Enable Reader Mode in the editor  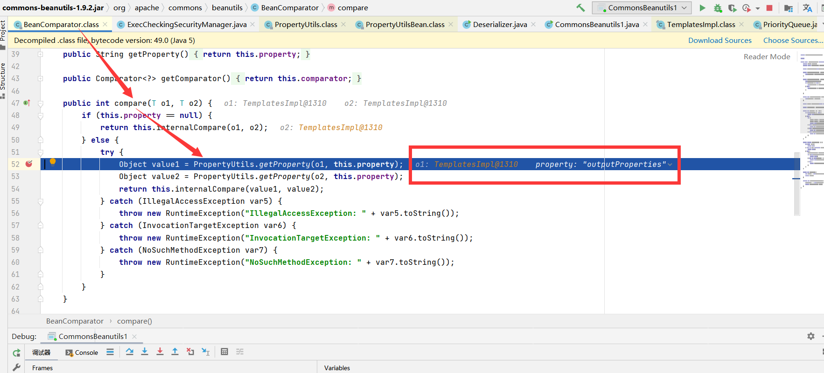pos(767,56)
